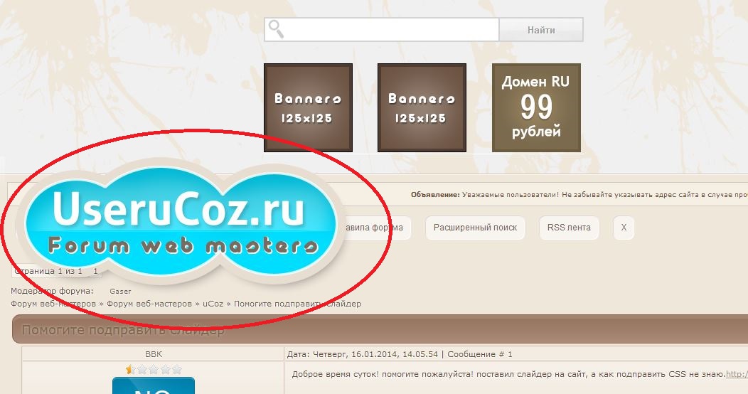Click the UseruCoz.ru forum logo
Viewport: 748px width, 394px height.
(x=182, y=223)
